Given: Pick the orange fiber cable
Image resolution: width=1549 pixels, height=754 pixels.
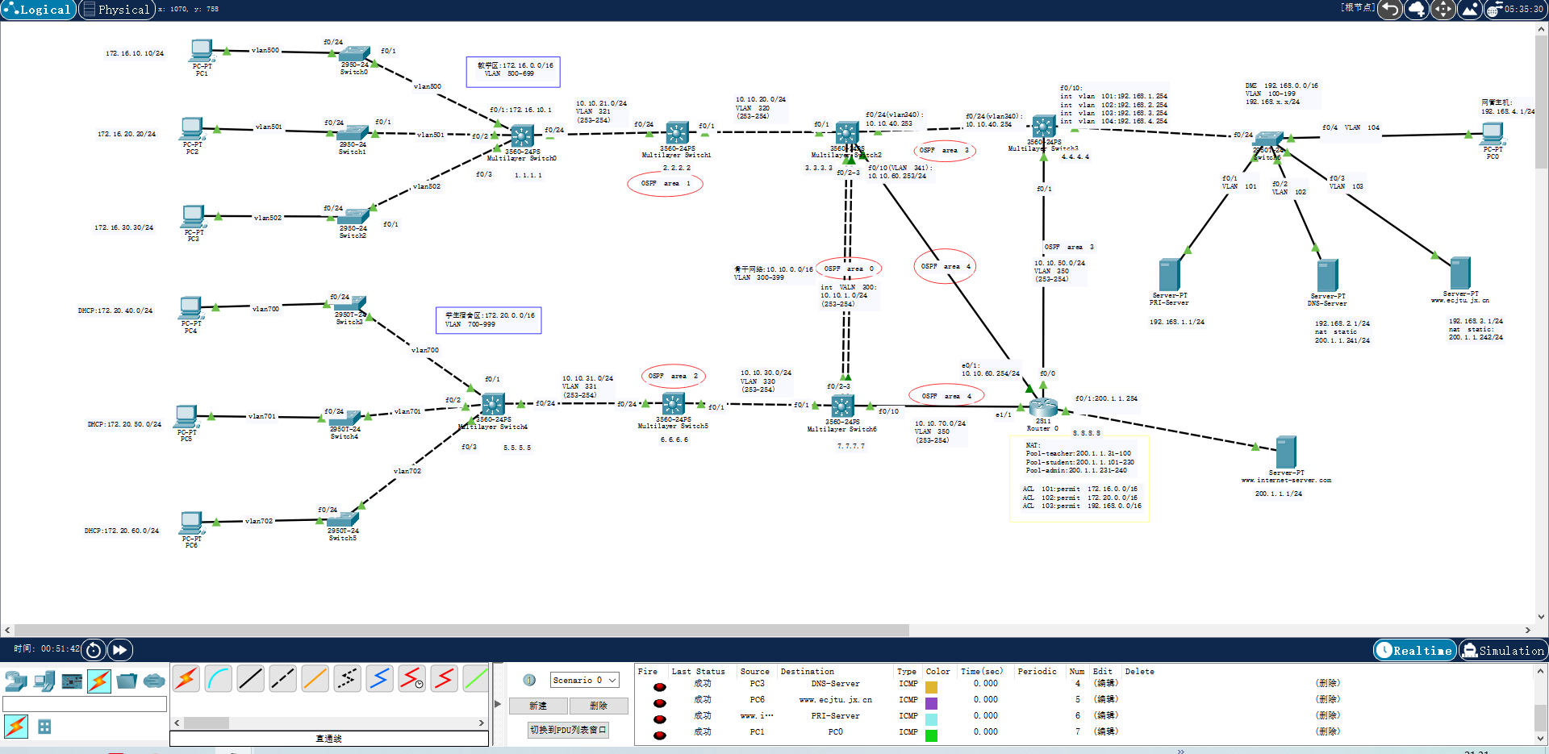Looking at the screenshot, I should click(x=315, y=679).
